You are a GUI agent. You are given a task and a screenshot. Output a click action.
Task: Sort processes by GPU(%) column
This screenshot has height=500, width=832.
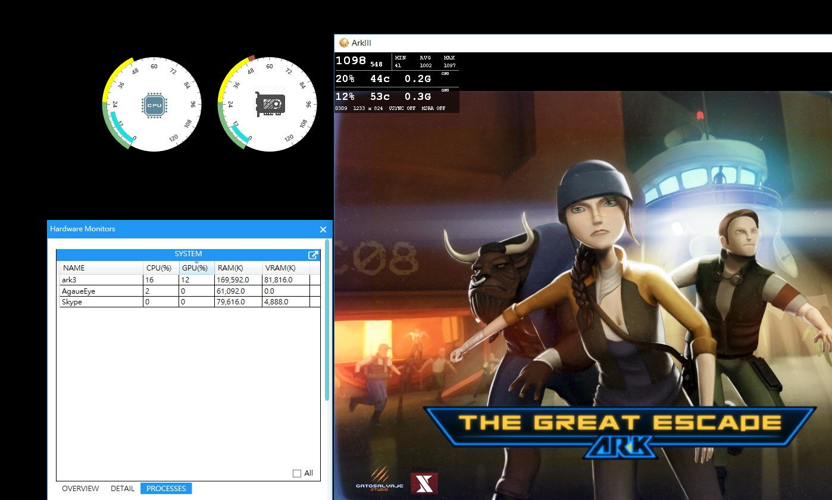[195, 268]
